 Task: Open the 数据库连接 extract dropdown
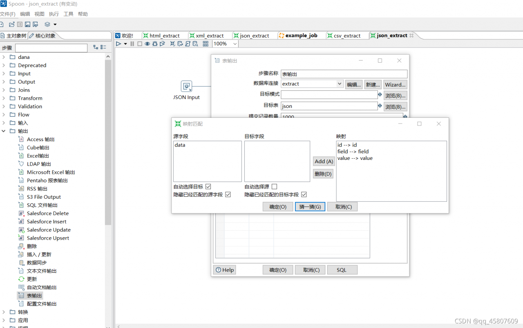[x=340, y=84]
